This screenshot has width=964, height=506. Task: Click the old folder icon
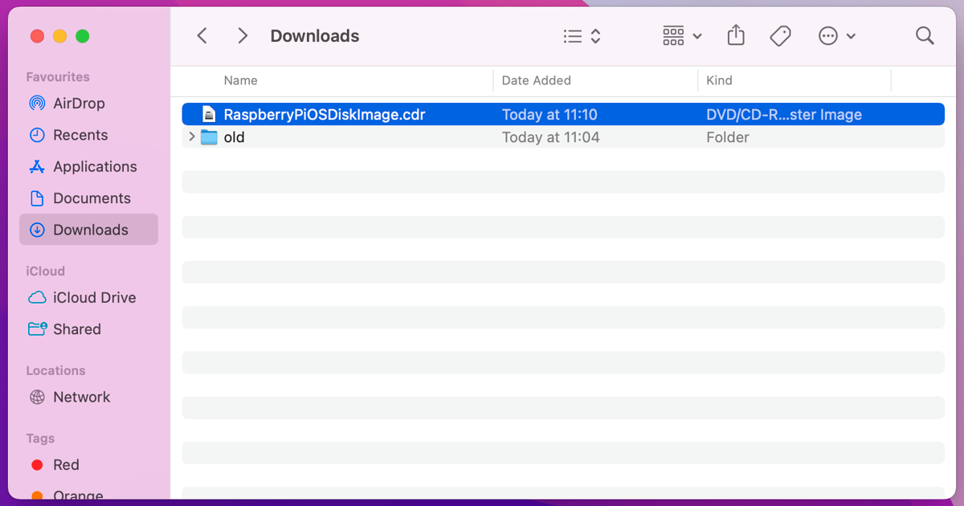[209, 137]
